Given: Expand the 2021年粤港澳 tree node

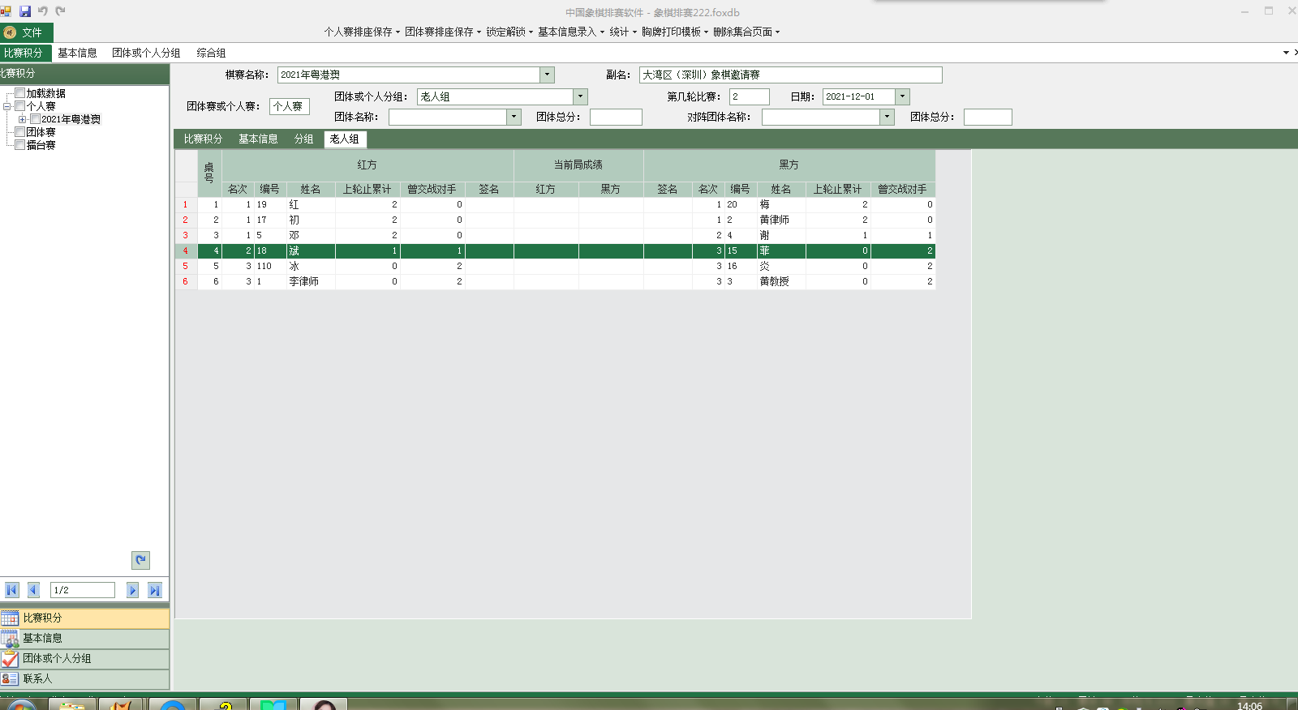Looking at the screenshot, I should pyautogui.click(x=23, y=119).
